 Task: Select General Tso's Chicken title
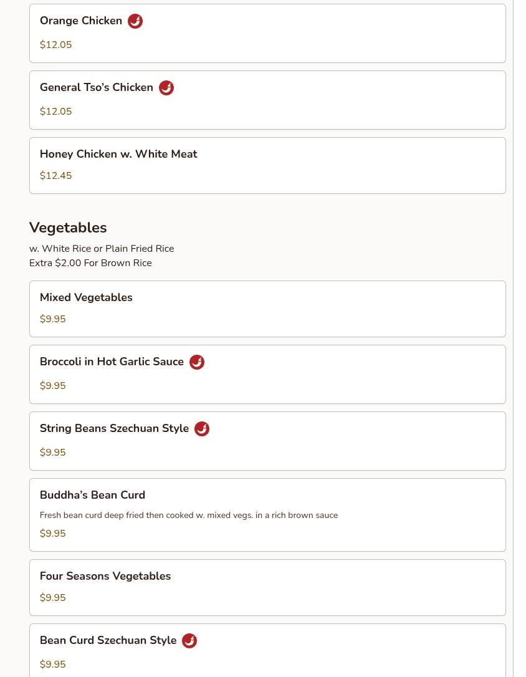point(97,88)
